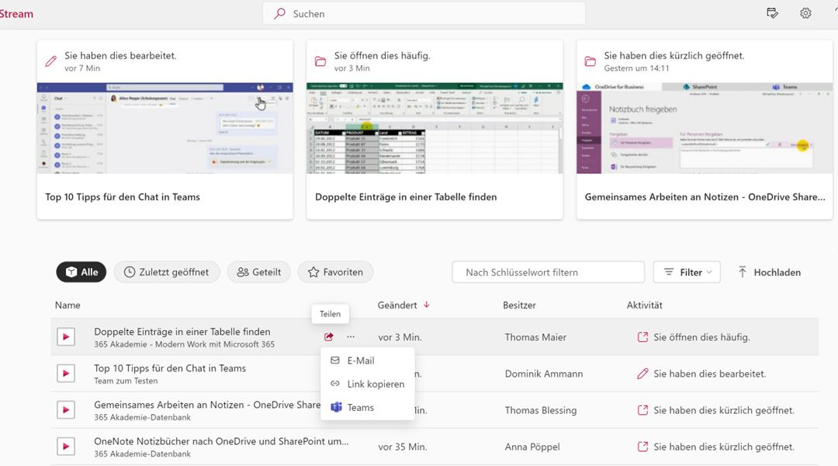Click '365 Akademie - Modern Work mit Microsoft 365' location

pyautogui.click(x=185, y=345)
